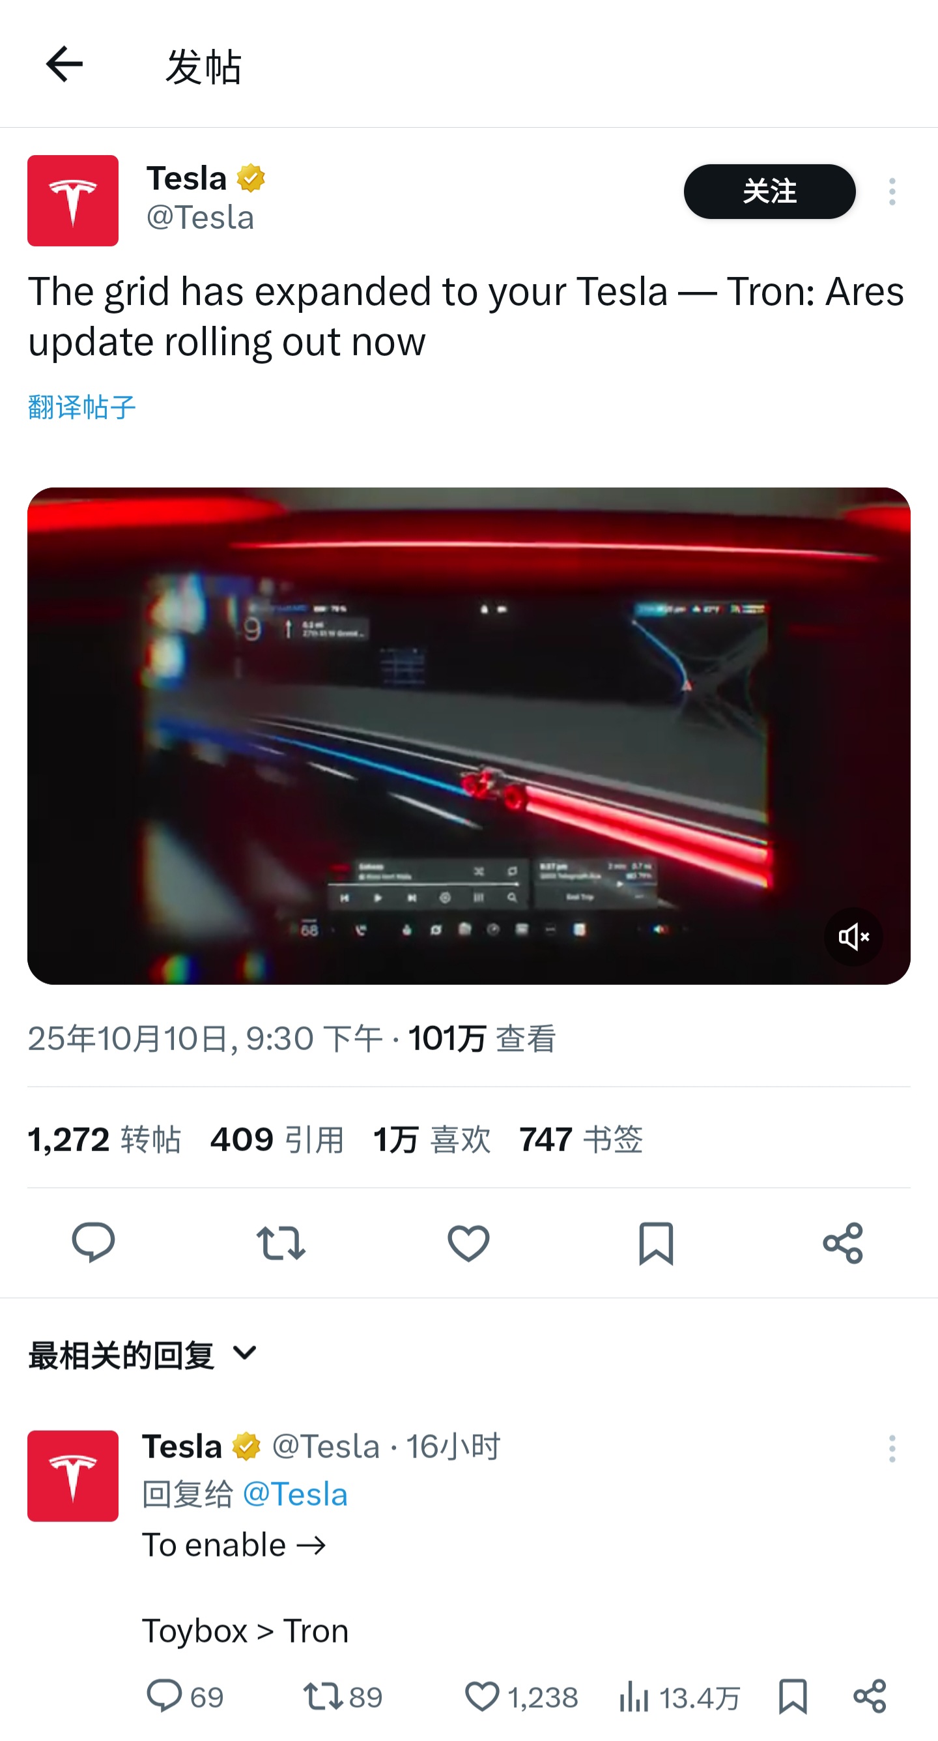938x1741 pixels.
Task: Share the main post
Action: [x=843, y=1242]
